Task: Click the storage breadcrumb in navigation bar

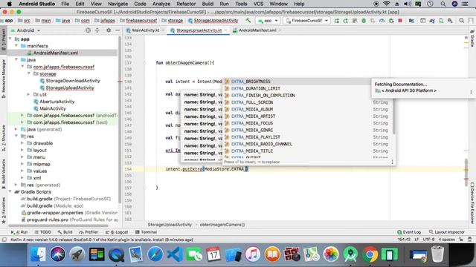Action: pos(172,21)
